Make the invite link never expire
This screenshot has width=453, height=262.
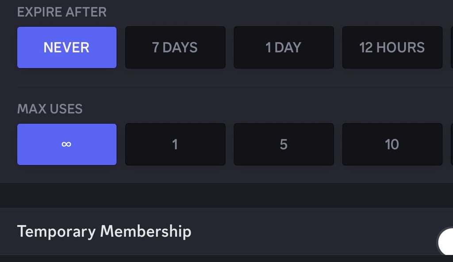[x=67, y=47]
